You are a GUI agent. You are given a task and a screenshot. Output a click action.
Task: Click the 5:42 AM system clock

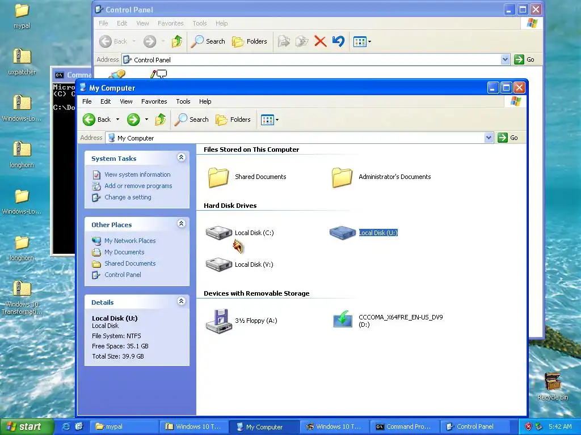click(x=560, y=427)
